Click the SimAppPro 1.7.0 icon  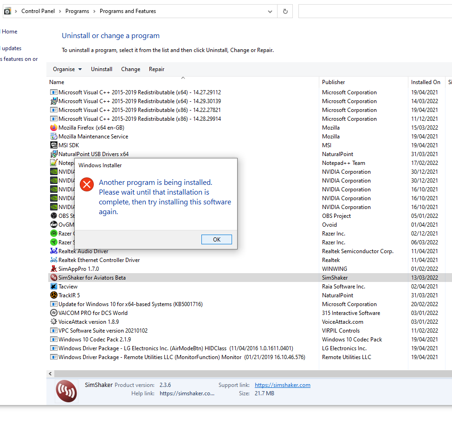tap(54, 268)
